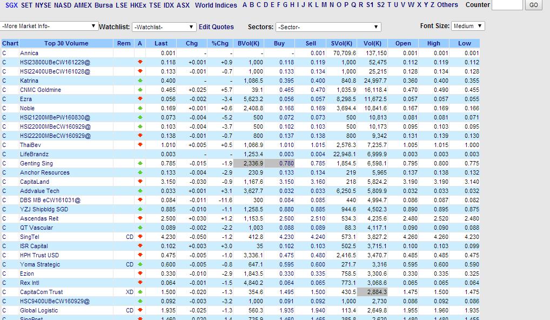Switch to the ASX exchange
The width and height of the screenshot is (550, 320).
(x=183, y=5)
